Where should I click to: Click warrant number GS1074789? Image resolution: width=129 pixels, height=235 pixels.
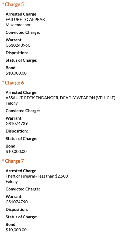coord(17,123)
